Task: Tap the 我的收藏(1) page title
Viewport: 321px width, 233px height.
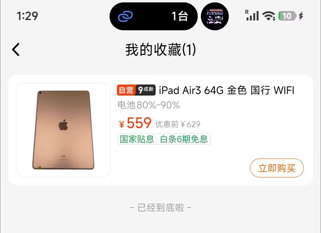Action: 161,49
